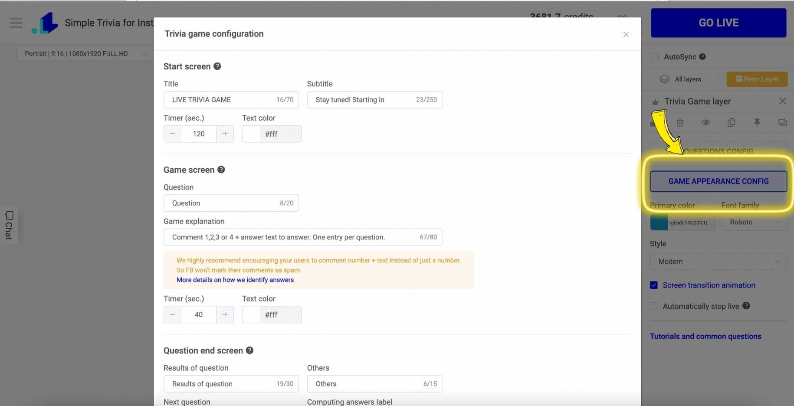Click the Automatically stop live help icon
Viewport: 794px width, 406px height.
coord(746,305)
